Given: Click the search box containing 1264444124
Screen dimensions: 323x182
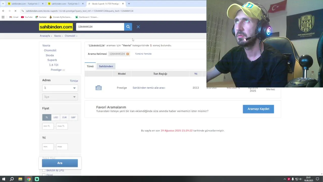Looking at the screenshot, I should click(x=100, y=27).
